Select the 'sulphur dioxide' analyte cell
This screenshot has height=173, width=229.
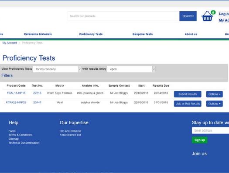(x=90, y=102)
